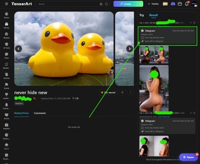
Task: Open AI Tools in the sidebar
Action: pyautogui.click(x=6, y=45)
